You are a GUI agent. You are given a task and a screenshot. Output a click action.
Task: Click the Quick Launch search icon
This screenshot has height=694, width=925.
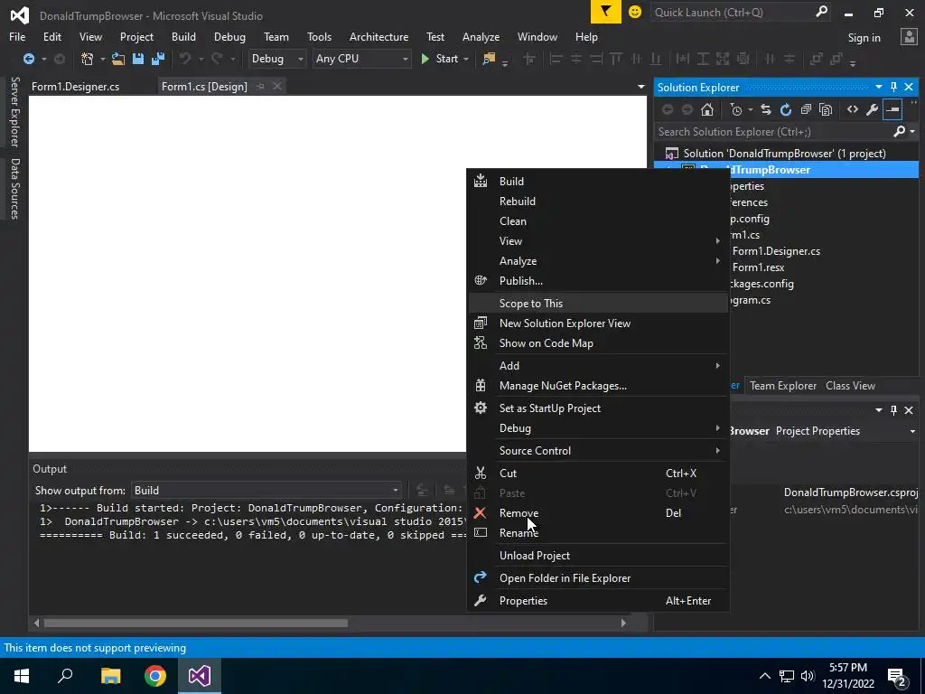click(821, 12)
